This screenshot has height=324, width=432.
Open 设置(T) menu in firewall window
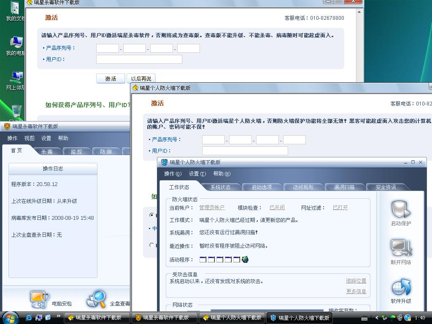tap(197, 174)
